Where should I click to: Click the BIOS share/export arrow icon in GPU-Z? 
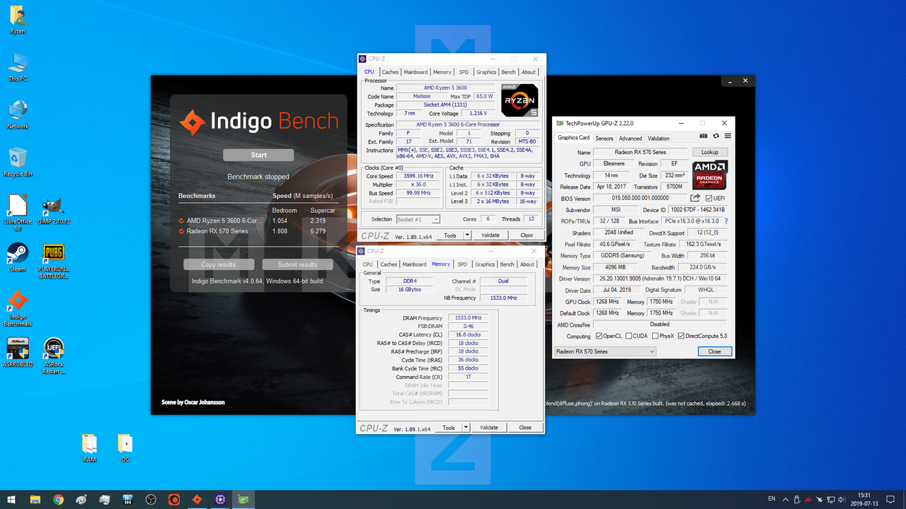tap(695, 198)
